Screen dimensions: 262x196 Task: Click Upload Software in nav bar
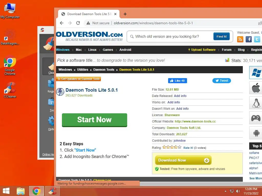[x=202, y=50]
